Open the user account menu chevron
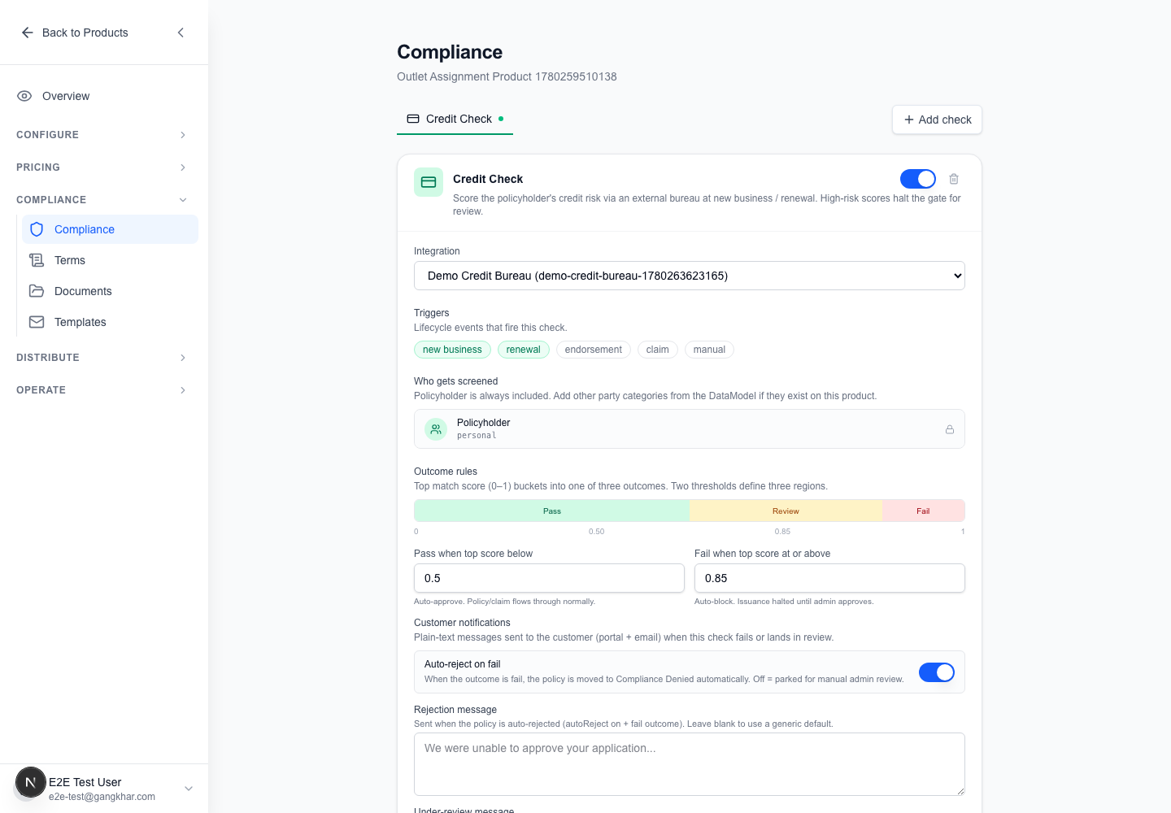 tap(189, 789)
